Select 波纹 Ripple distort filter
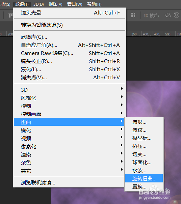Viewport: 181px width, 204px height. point(144,130)
